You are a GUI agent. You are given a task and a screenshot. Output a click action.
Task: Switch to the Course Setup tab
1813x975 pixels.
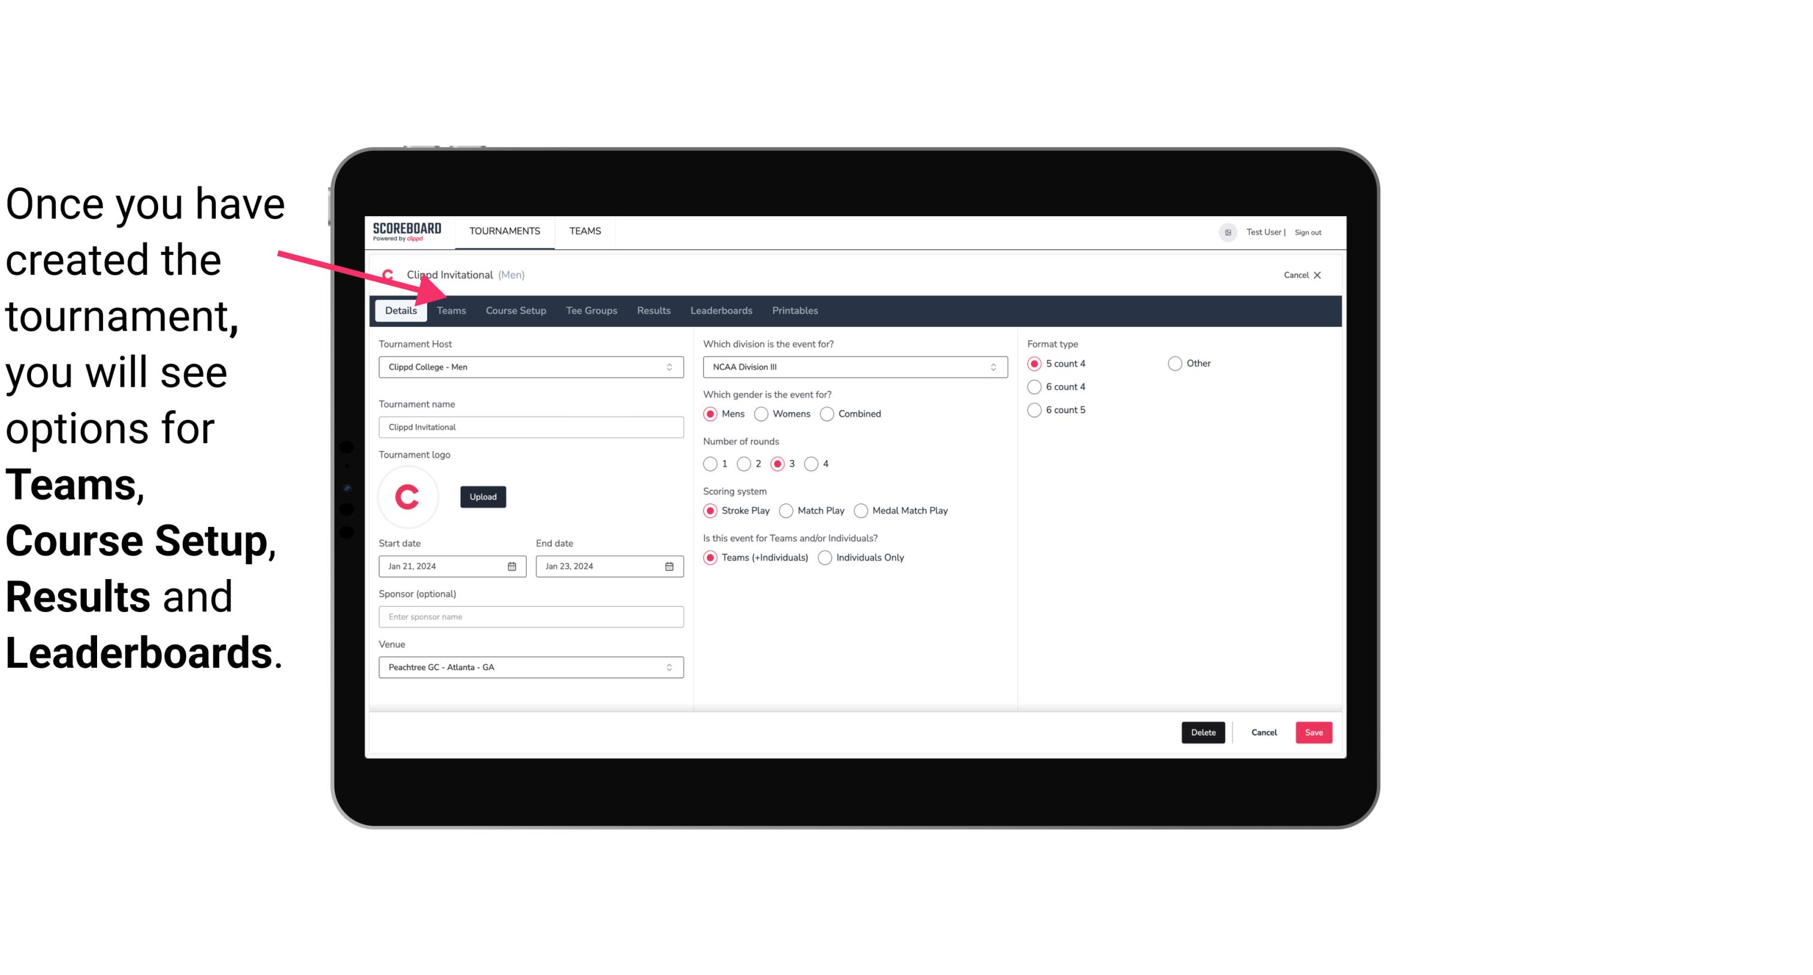(515, 310)
